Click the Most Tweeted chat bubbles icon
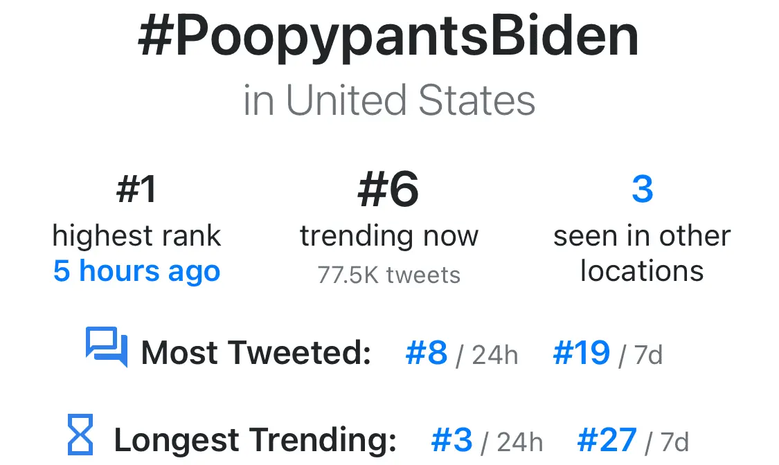The width and height of the screenshot is (779, 465). pos(107,347)
